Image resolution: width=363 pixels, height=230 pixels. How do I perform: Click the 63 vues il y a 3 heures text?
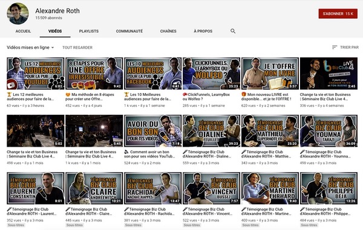pos(25,106)
